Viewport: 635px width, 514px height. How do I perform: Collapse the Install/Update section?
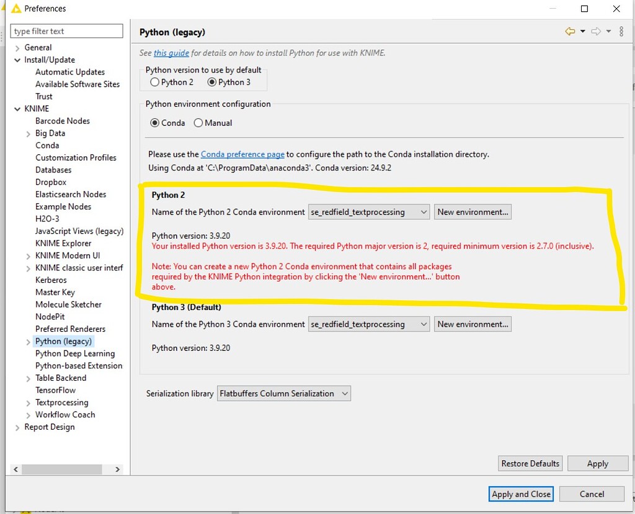point(17,60)
